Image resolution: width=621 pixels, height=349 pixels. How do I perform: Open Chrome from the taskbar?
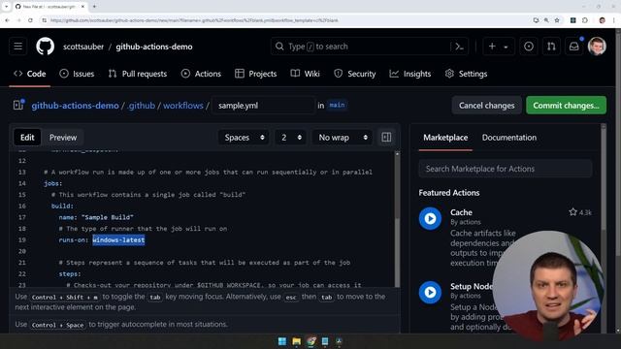pos(310,341)
